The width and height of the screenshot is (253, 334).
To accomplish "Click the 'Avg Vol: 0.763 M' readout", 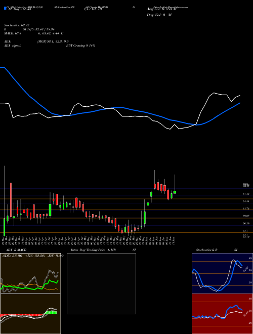I will 161,9.
